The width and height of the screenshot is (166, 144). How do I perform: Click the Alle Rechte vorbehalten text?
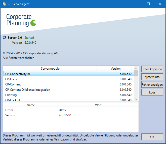[x=19, y=58]
